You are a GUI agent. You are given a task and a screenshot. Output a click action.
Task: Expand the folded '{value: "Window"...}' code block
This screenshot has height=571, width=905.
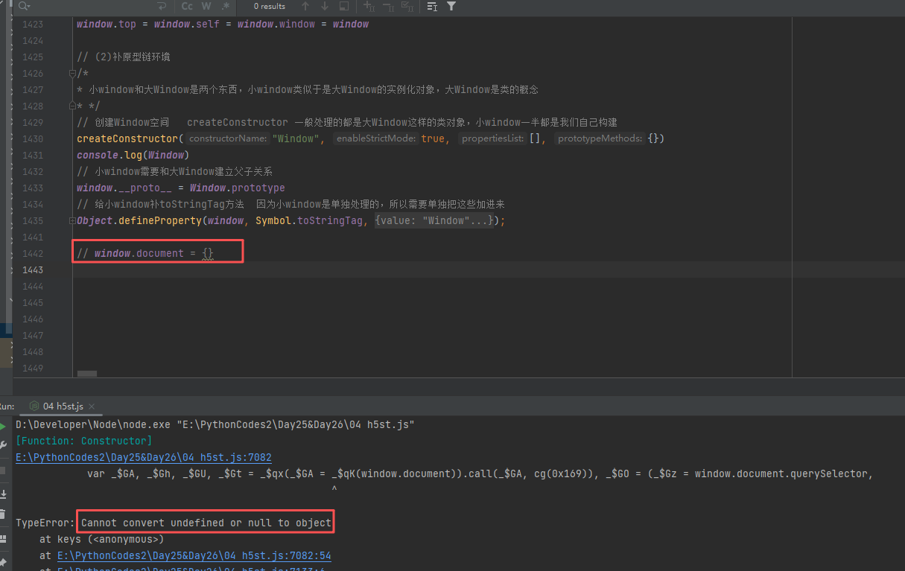[x=435, y=220]
